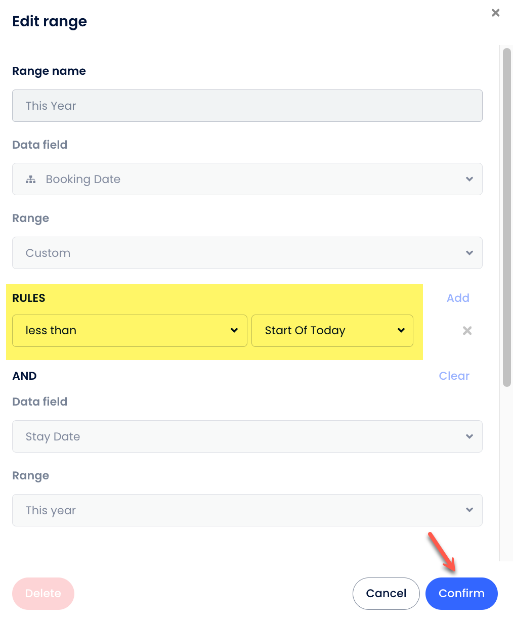This screenshot has height=623, width=513.
Task: Close the Edit range dialog with X
Action: coord(495,13)
